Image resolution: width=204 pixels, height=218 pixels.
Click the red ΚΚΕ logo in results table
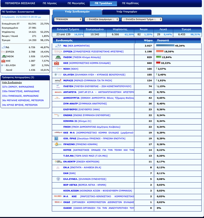click(x=57, y=63)
